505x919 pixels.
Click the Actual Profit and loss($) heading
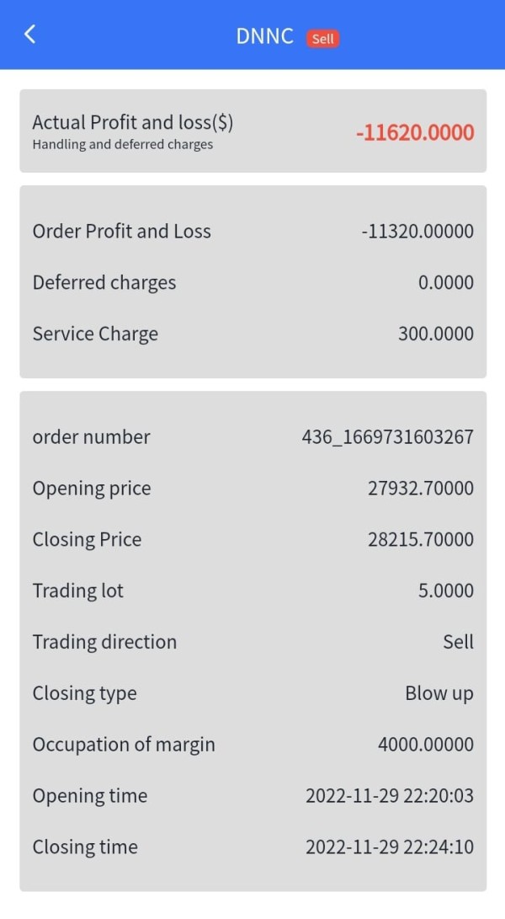pyautogui.click(x=133, y=122)
